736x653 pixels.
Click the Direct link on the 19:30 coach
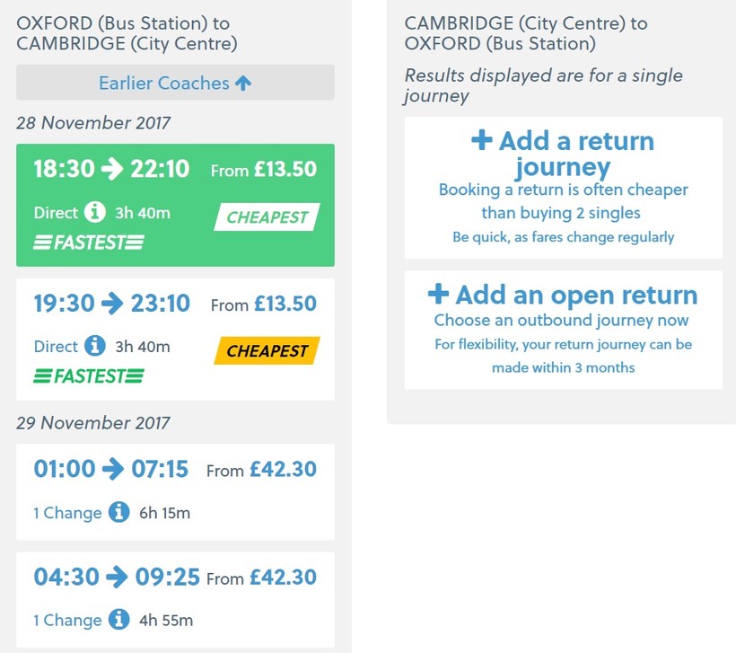[56, 346]
